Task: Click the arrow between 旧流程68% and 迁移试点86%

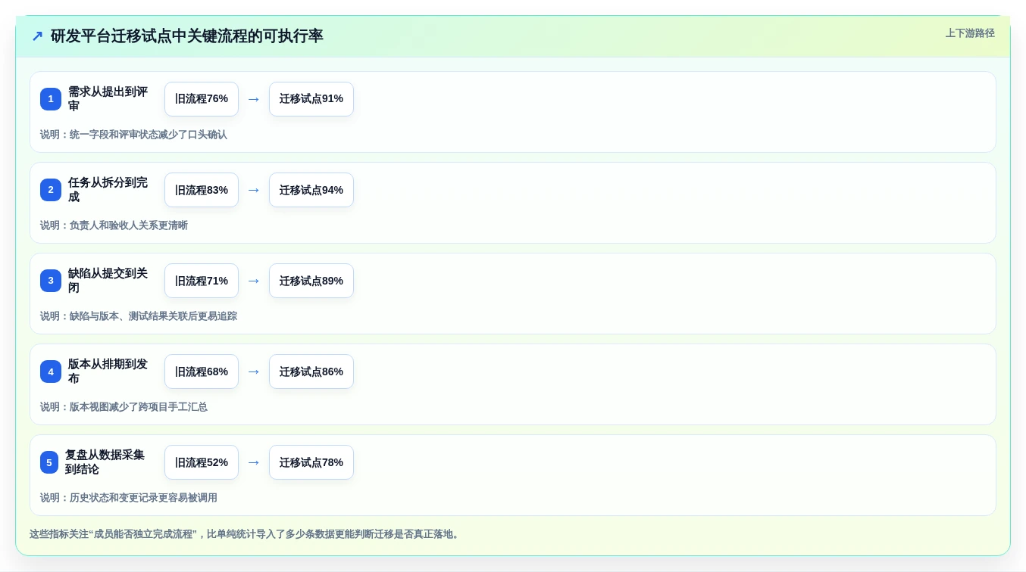Action: click(x=254, y=371)
